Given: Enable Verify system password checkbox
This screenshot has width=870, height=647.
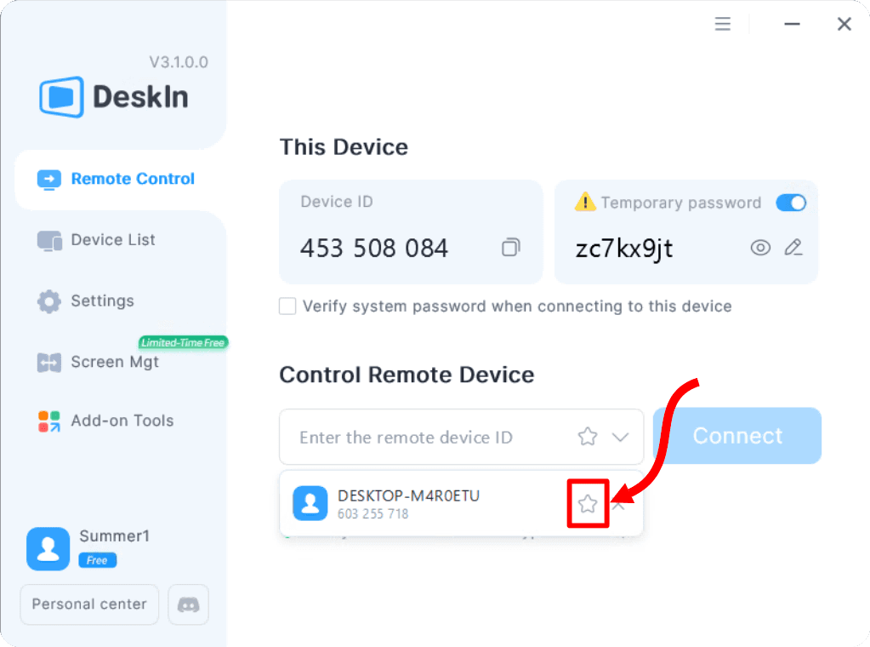Looking at the screenshot, I should (x=287, y=306).
